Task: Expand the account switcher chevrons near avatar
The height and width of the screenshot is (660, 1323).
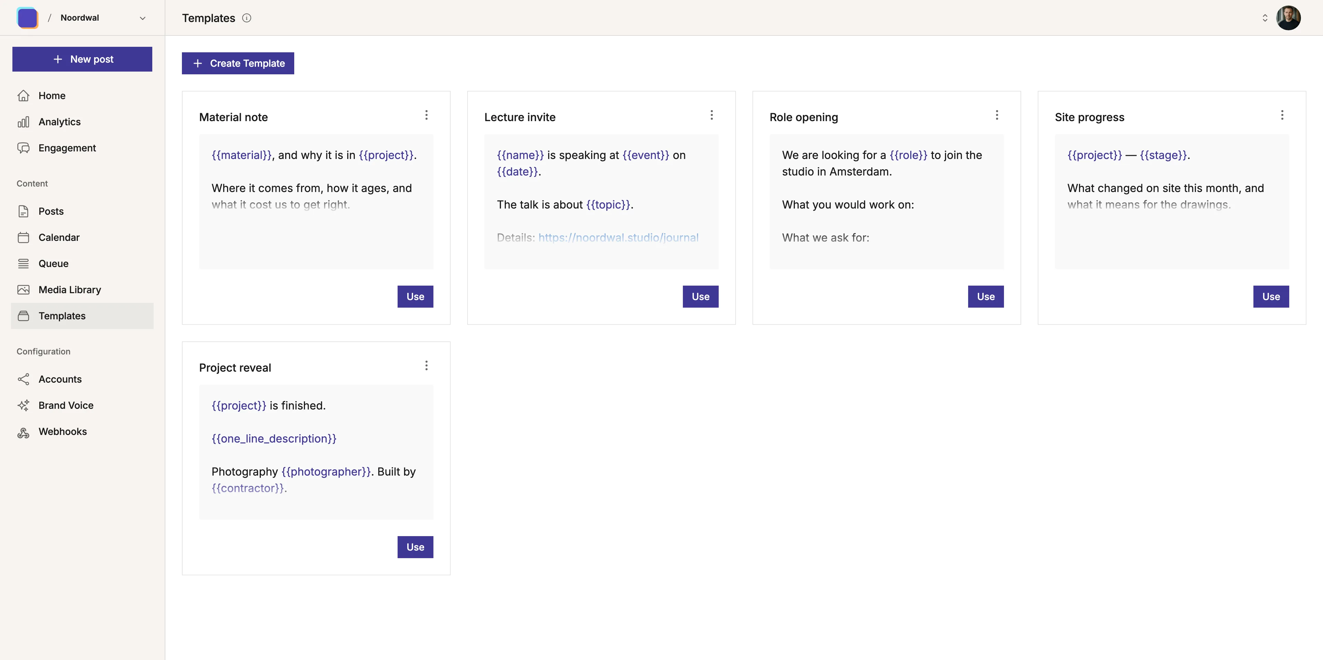Action: coord(1265,18)
